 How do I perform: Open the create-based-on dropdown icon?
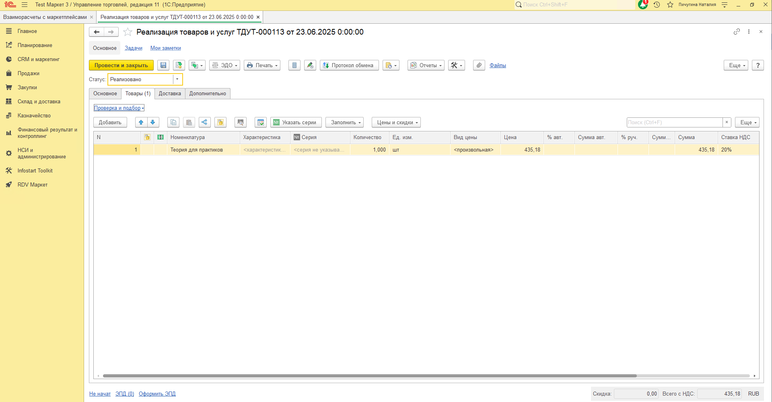point(197,65)
